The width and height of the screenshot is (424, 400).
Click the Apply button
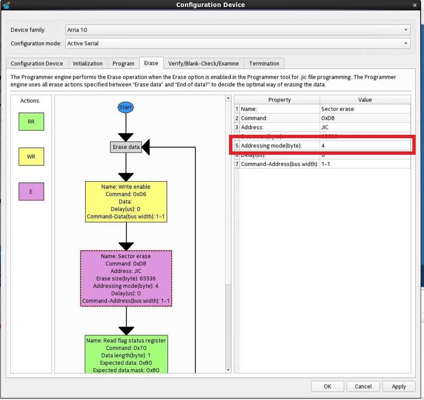coord(399,386)
